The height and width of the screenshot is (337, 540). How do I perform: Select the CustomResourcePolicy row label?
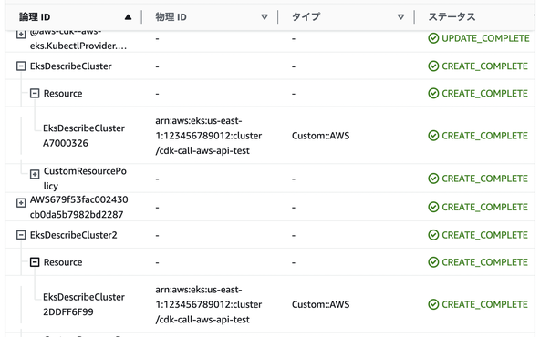85,179
